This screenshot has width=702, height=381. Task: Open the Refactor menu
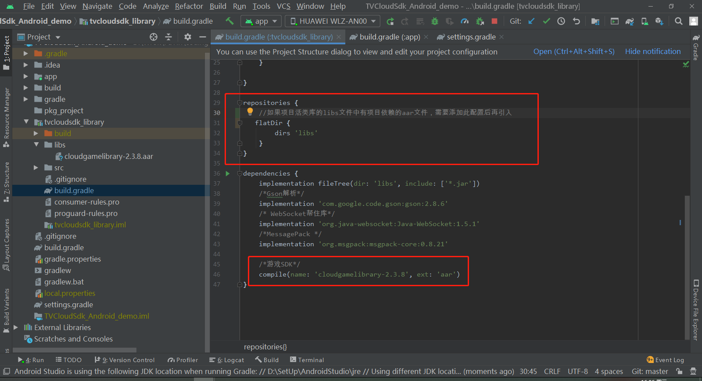coord(189,6)
